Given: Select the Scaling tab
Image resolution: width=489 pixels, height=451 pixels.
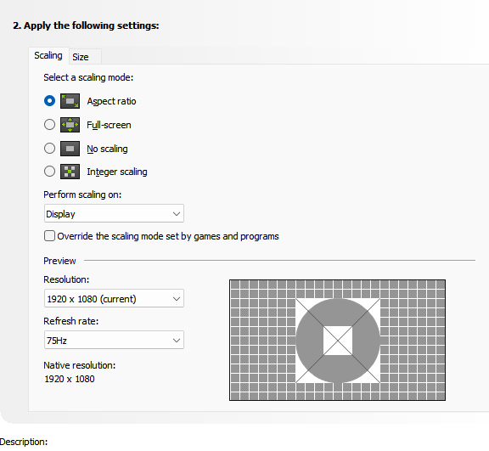Looking at the screenshot, I should [48, 55].
